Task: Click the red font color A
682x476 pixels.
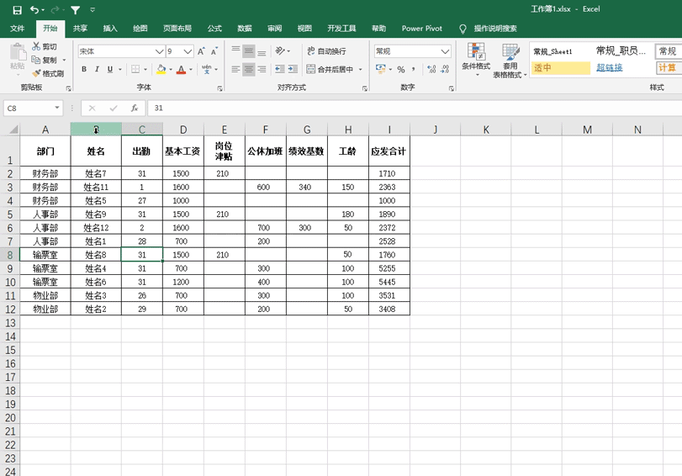Action: click(x=182, y=69)
